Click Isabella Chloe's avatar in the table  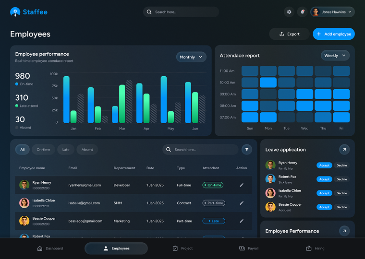pos(24,203)
